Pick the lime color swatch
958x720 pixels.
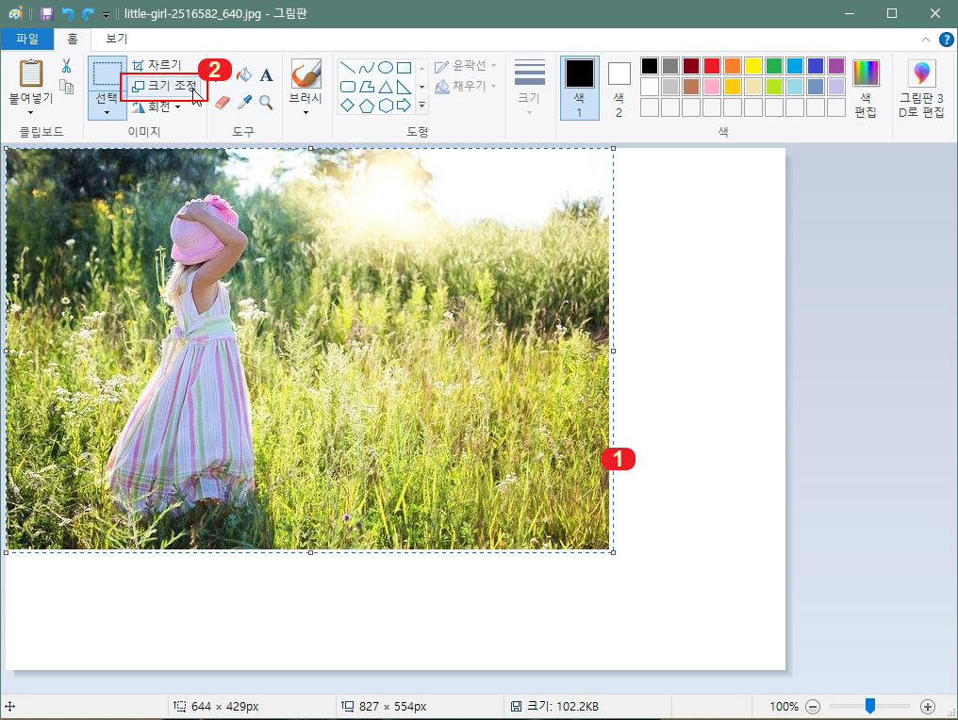pos(774,87)
